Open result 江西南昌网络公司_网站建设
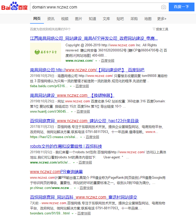Viewport: 196px width, 217px height. point(94,38)
